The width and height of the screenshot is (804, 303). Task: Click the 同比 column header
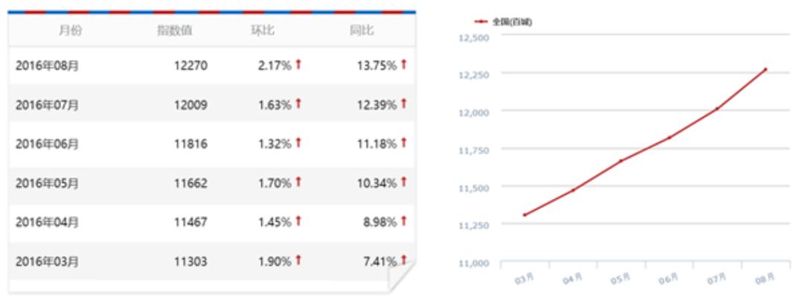pos(362,31)
